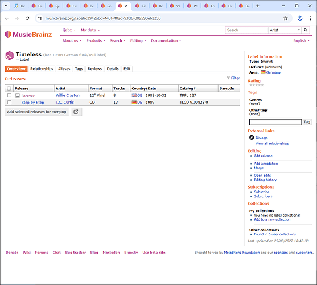Bookmark page with the star icon
Screen dimensions: 317x285
[x=285, y=18]
